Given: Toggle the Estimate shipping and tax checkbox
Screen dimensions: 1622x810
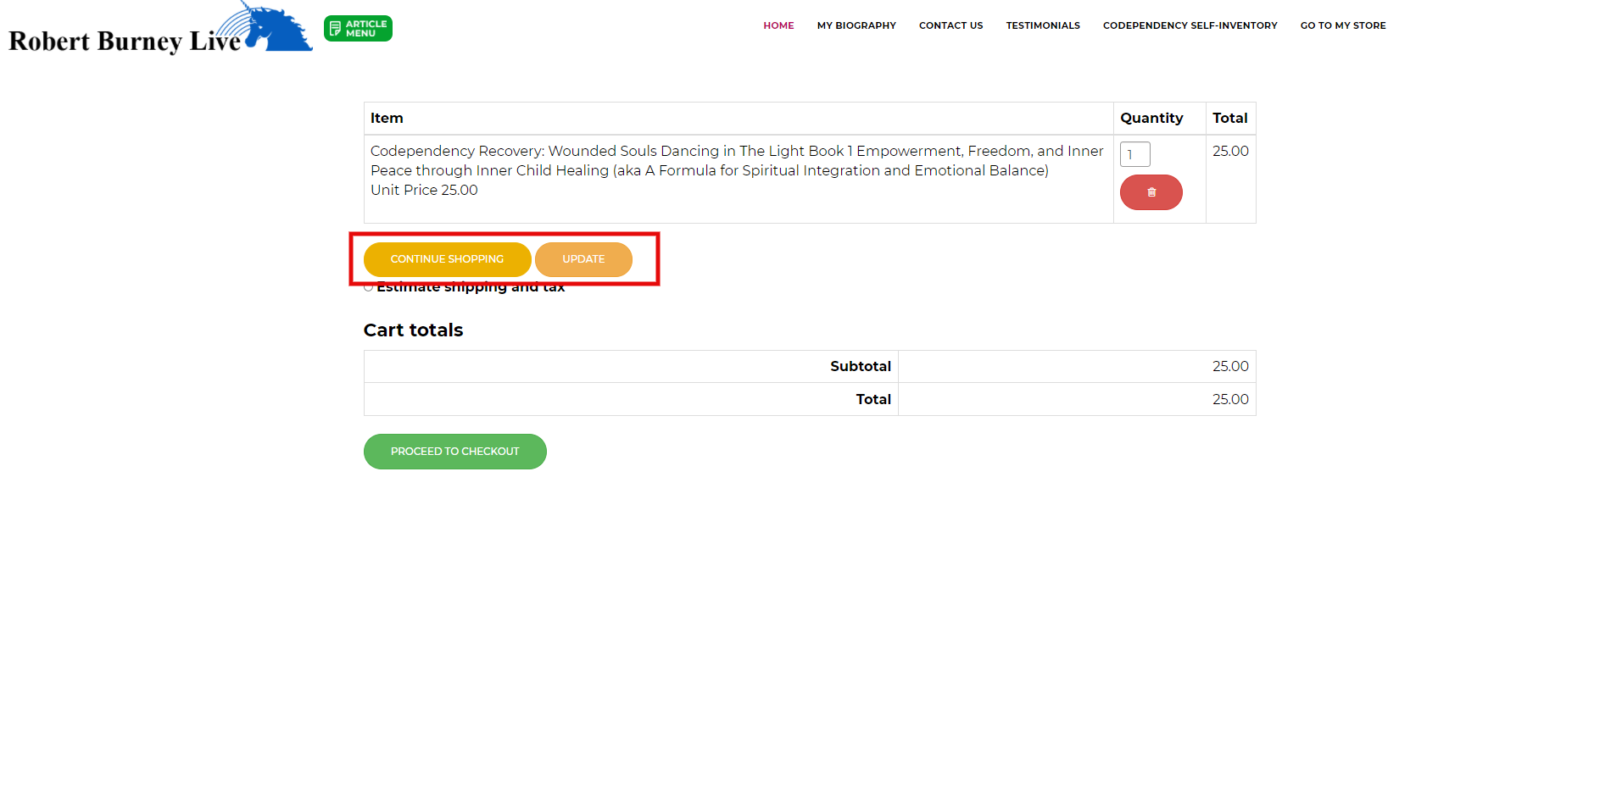Looking at the screenshot, I should tap(368, 287).
